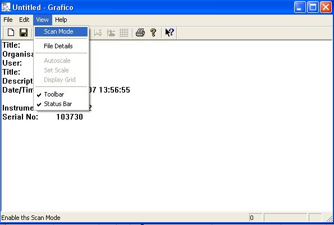The image size is (334, 225).
Task: Click the resize grip in status bar corner
Action: click(329, 218)
